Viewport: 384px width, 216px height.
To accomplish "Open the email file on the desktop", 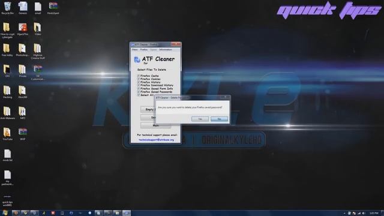I will [x=38, y=8].
